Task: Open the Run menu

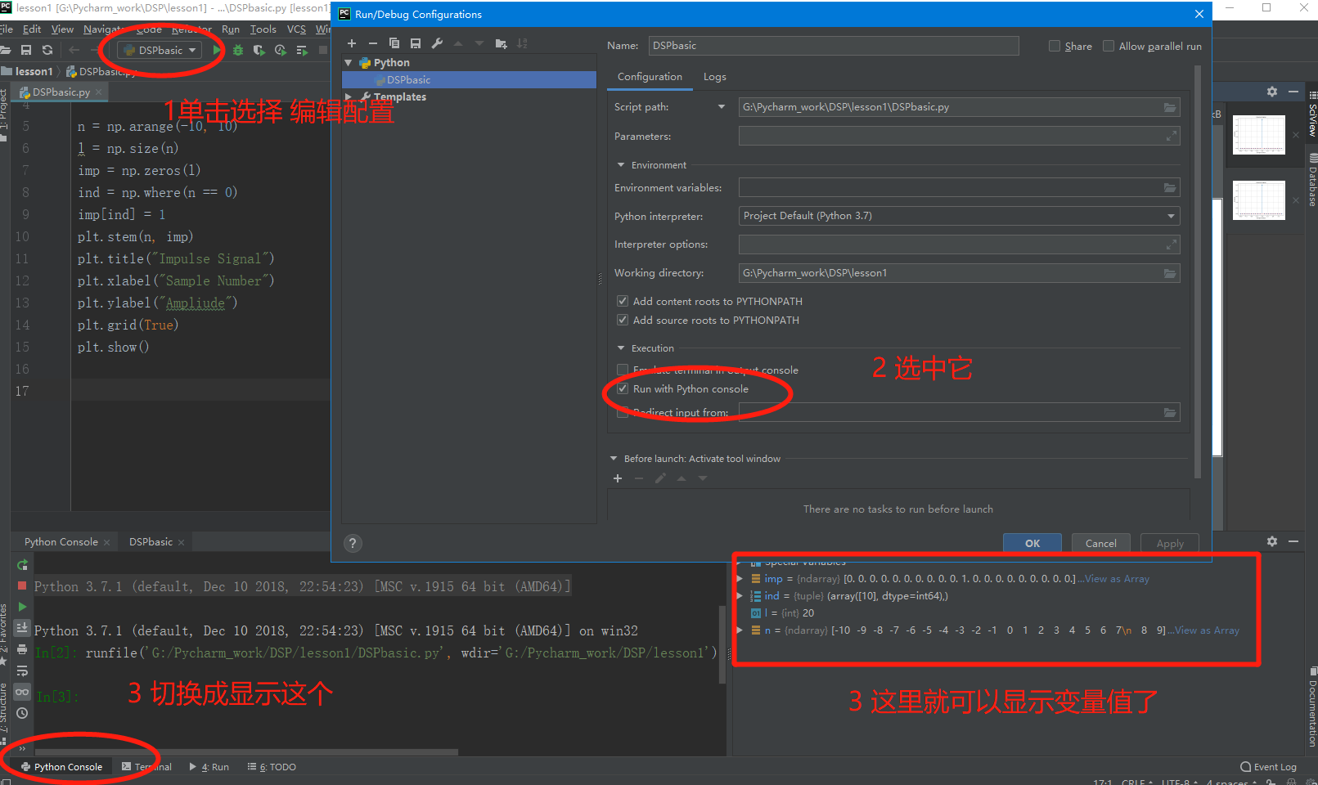Action: [231, 29]
